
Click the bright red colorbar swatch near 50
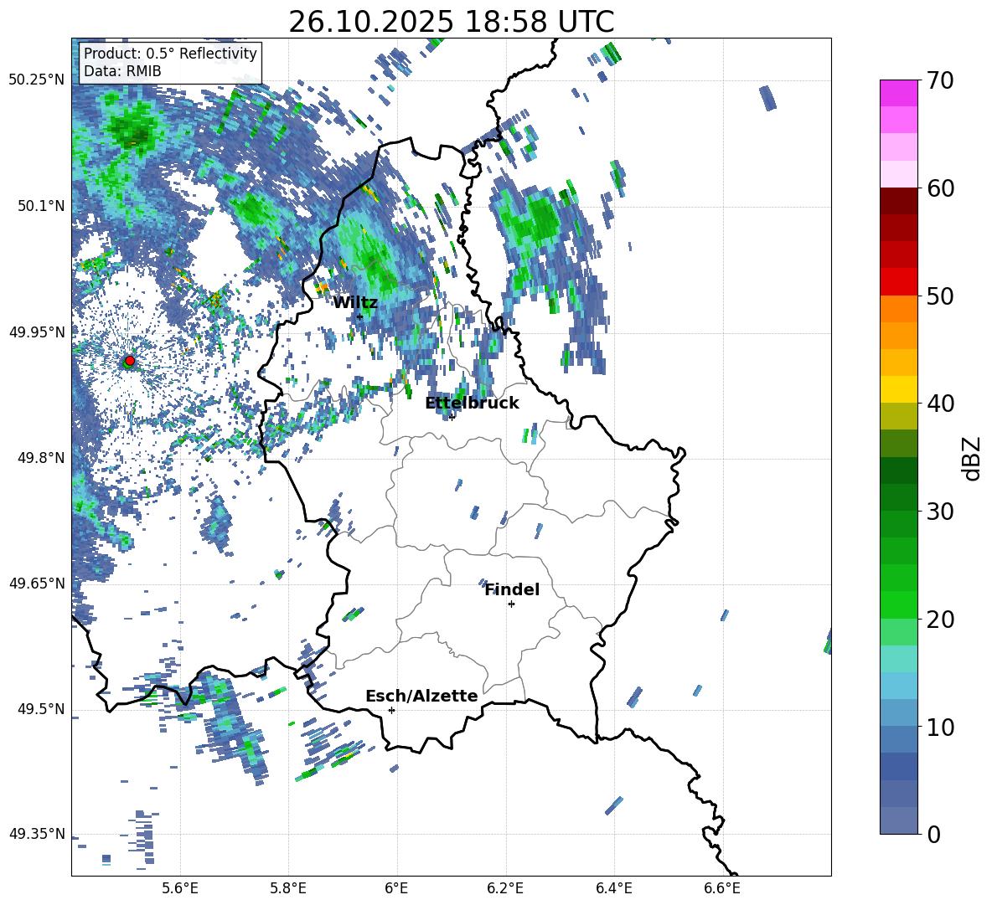click(x=898, y=282)
